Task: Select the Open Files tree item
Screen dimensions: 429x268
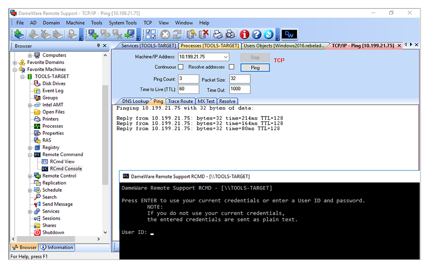Action: point(53,112)
